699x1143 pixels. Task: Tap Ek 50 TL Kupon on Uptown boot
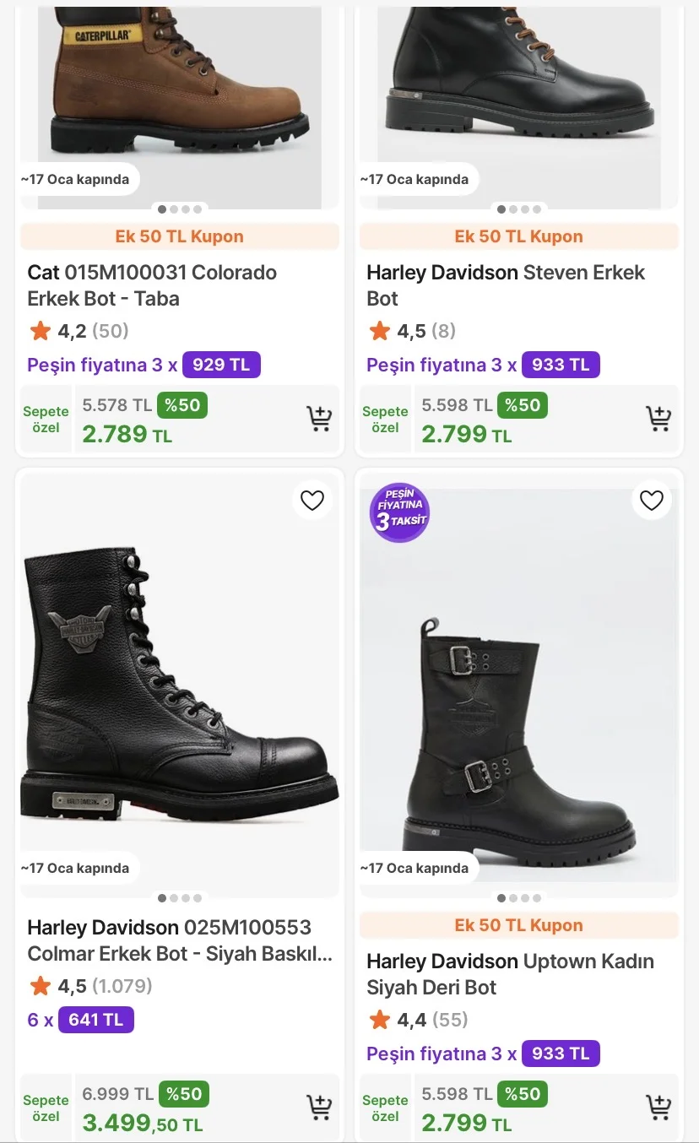pyautogui.click(x=518, y=925)
